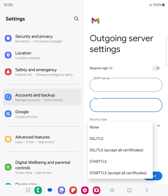Image resolution: width=168 pixels, height=196 pixels.
Task: Open the app drawer grid icon
Action: click(28, 190)
